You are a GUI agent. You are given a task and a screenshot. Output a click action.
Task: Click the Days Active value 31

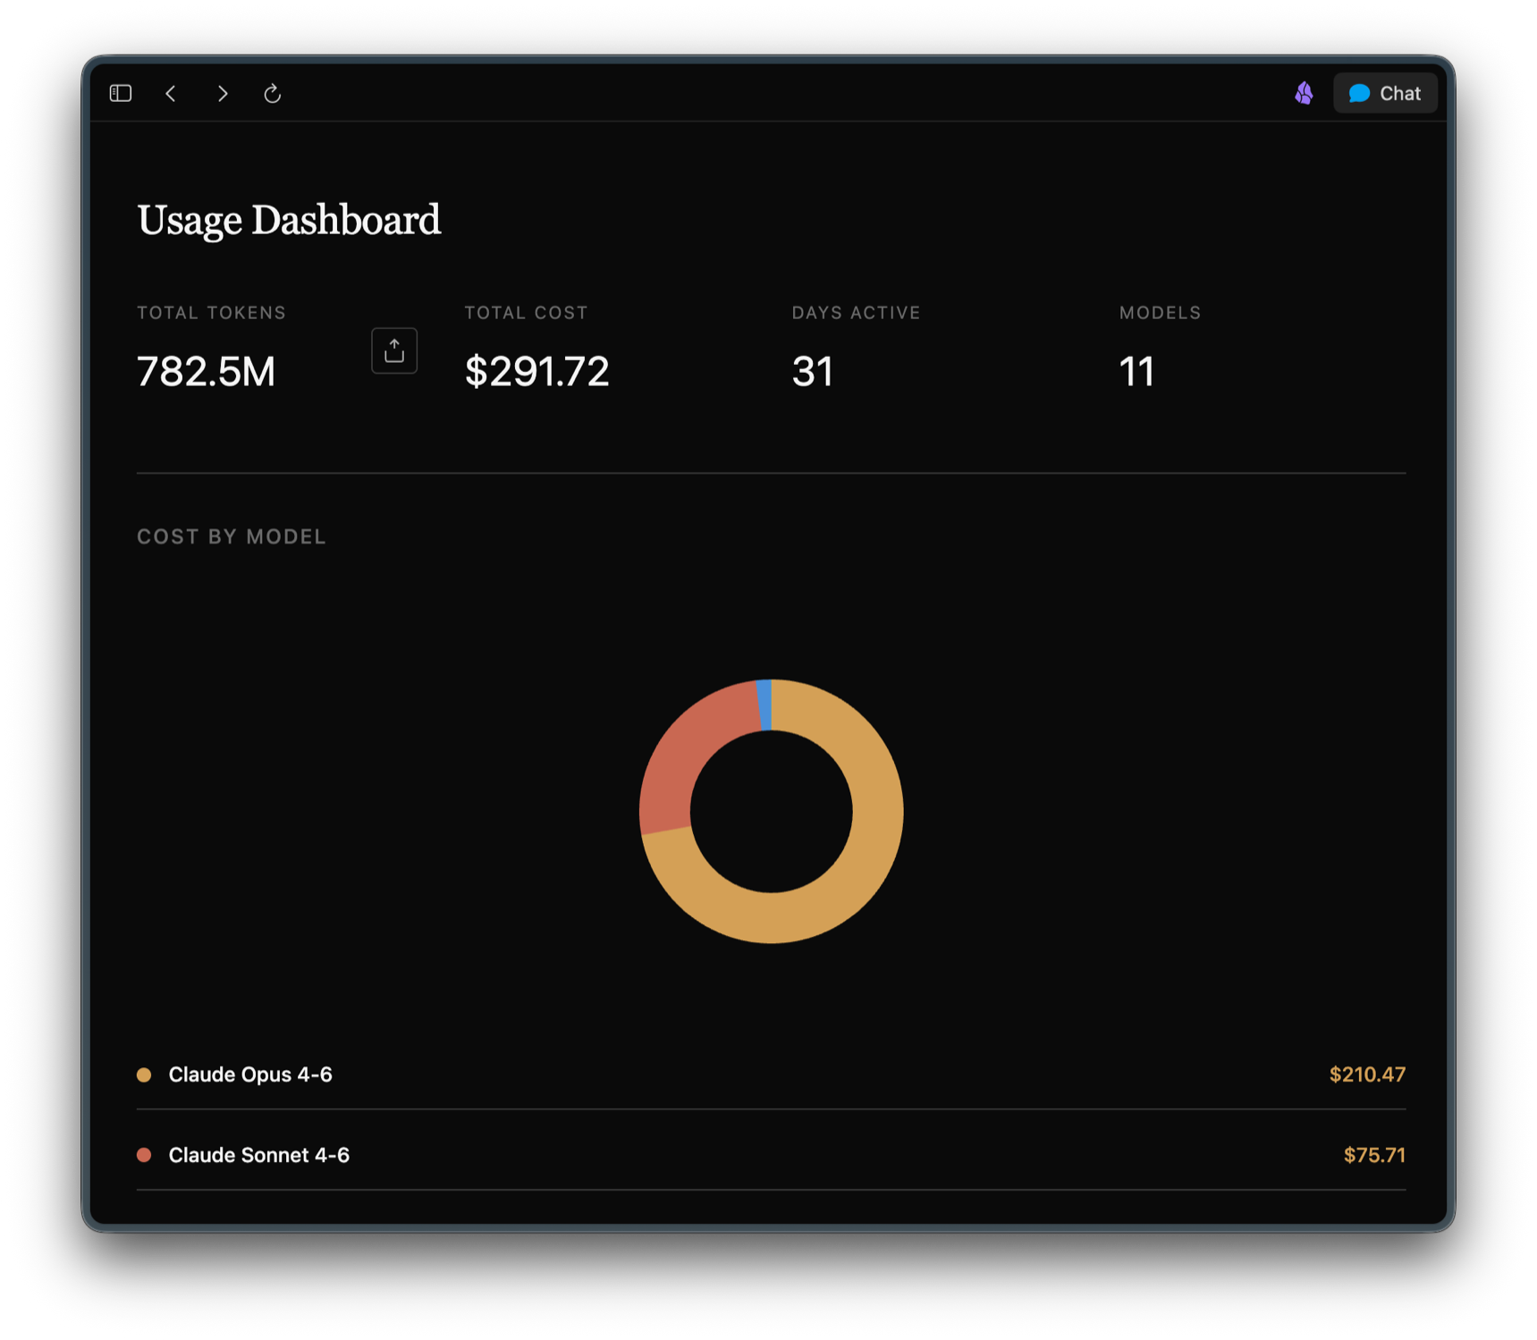tap(812, 372)
